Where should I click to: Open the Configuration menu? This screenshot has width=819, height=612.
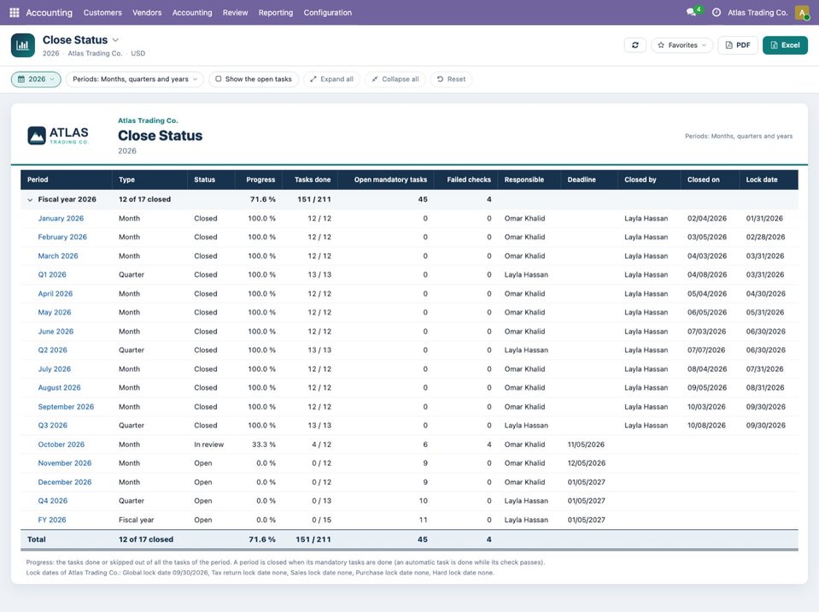click(x=327, y=13)
